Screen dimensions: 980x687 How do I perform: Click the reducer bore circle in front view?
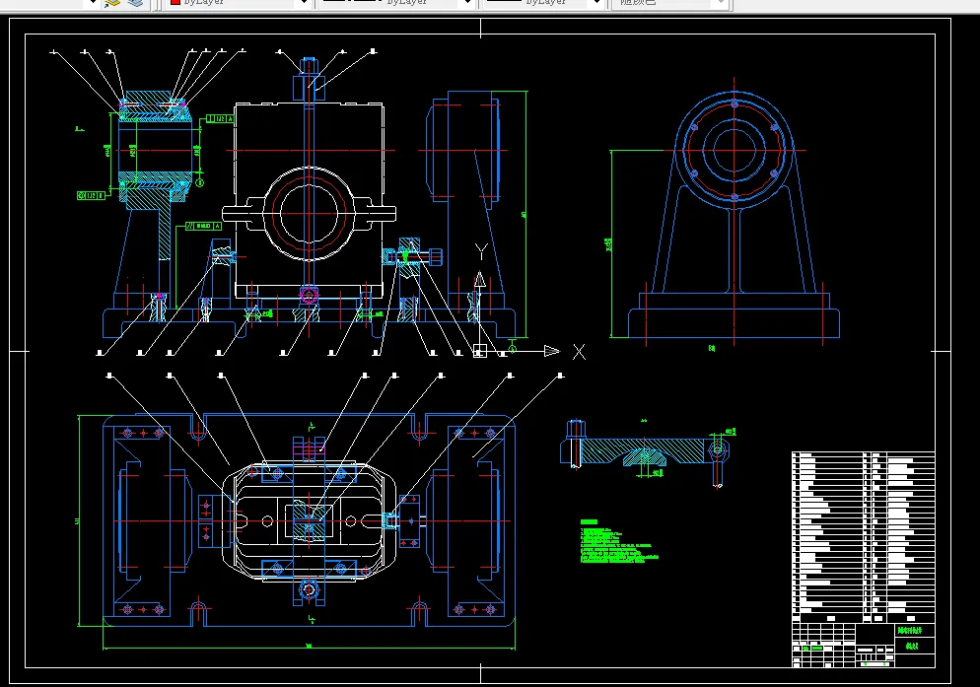click(x=309, y=213)
